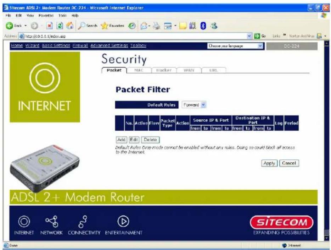This screenshot has width=331, height=250.
Task: Open the INTERNET section icon in footer
Action: point(24,222)
